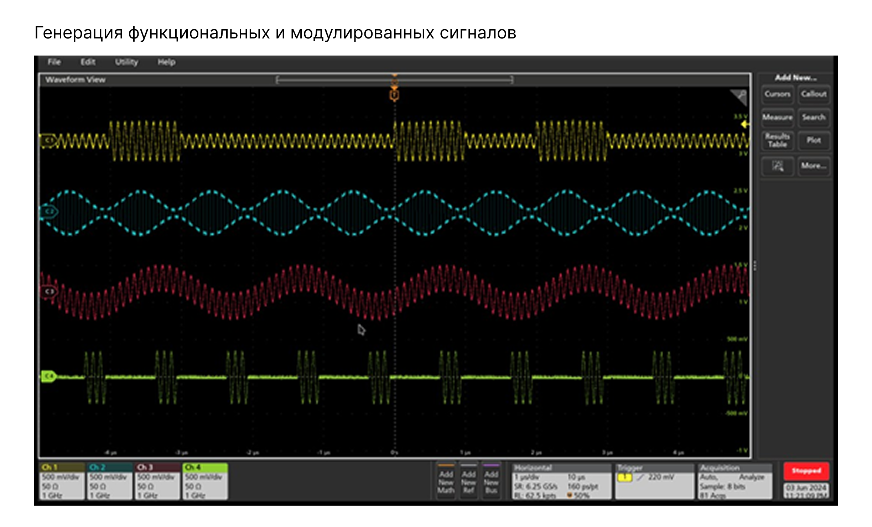Add new Cursors
Viewport: 872px width, 527px height.
pyautogui.click(x=777, y=94)
